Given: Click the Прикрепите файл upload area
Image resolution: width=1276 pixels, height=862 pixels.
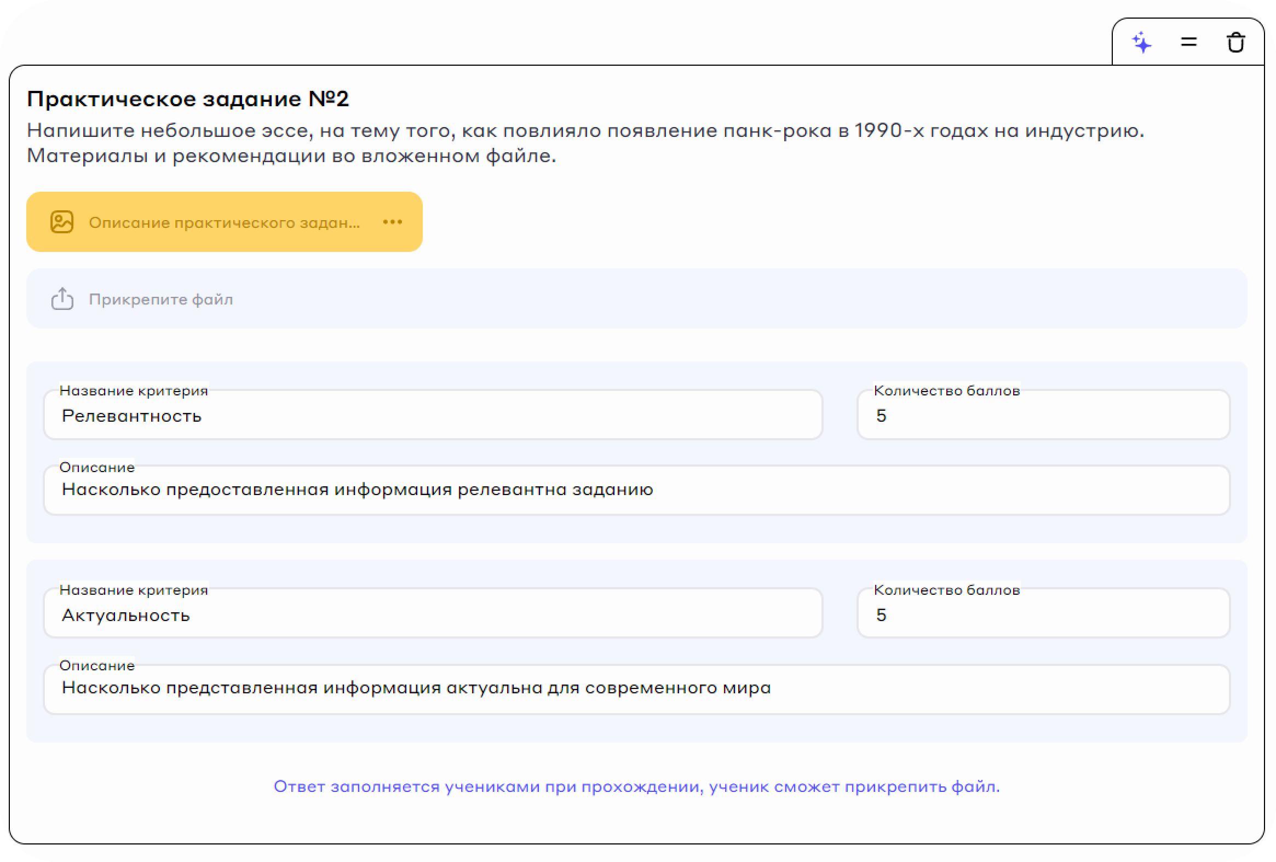Looking at the screenshot, I should 636,299.
